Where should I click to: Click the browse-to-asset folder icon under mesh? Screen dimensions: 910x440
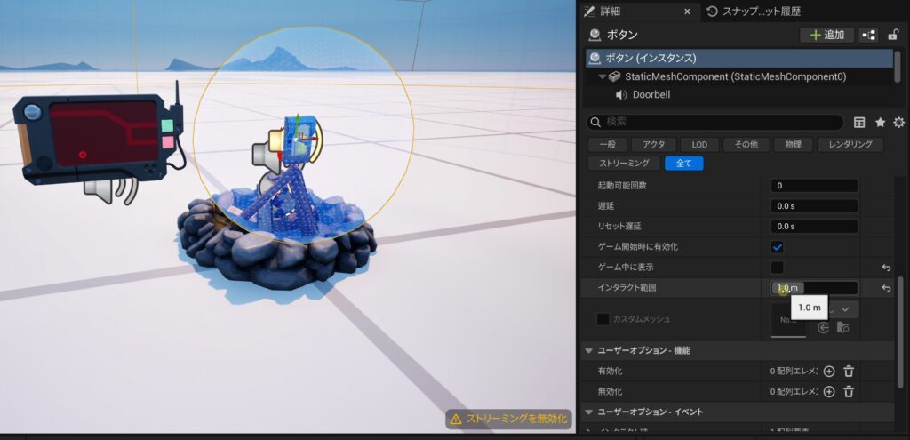click(x=843, y=328)
